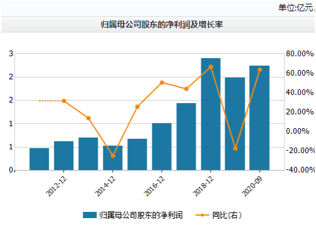Click the right axis value 20.00%
The width and height of the screenshot is (316, 225).
(300, 112)
